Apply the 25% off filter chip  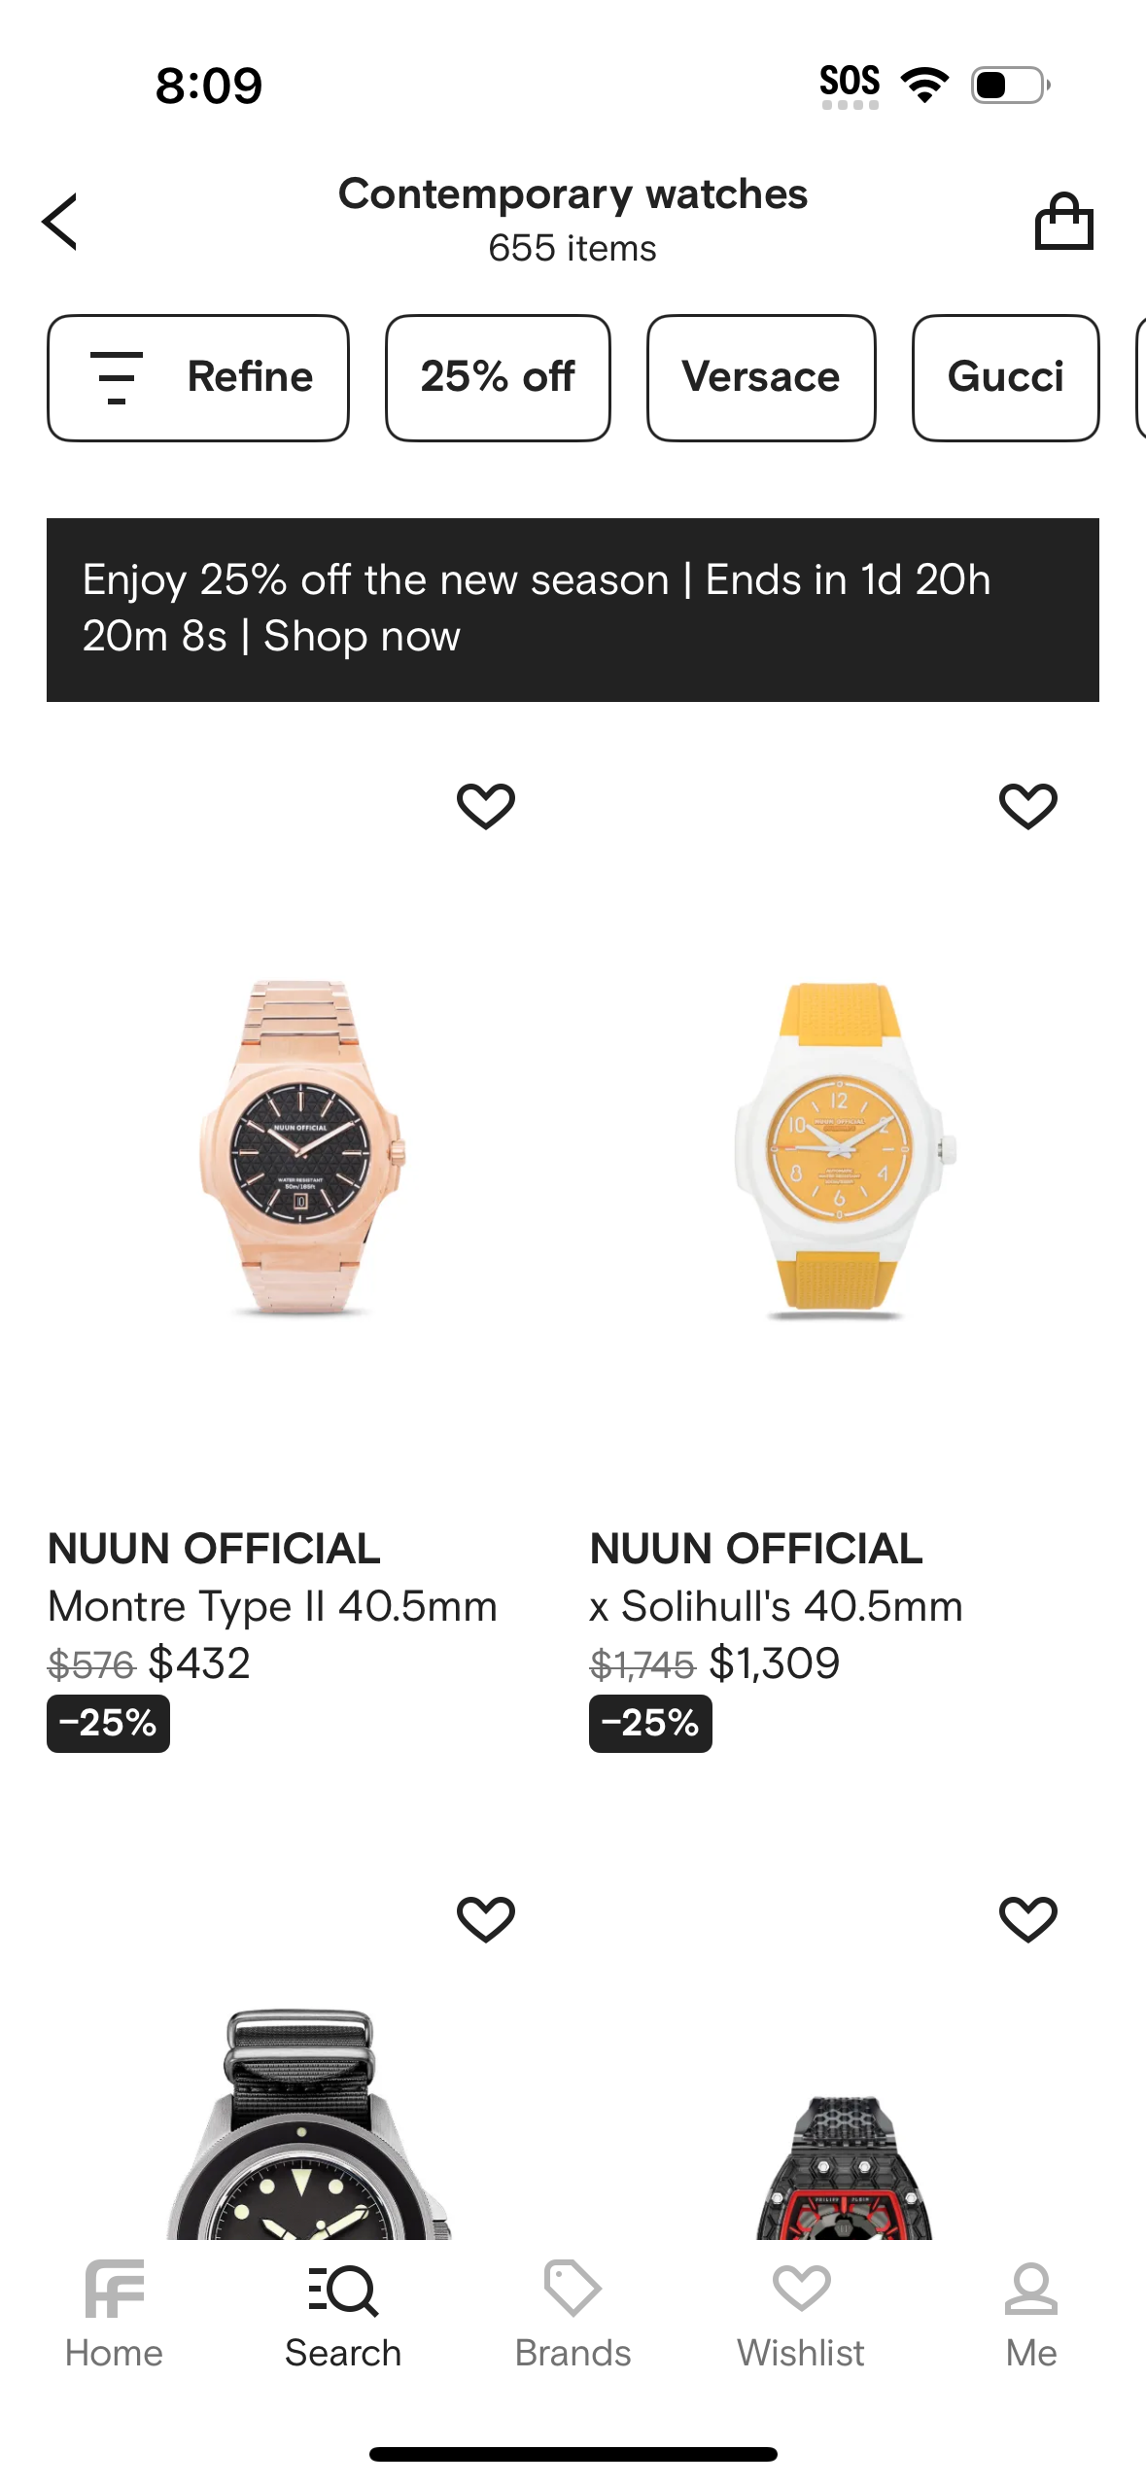(498, 377)
